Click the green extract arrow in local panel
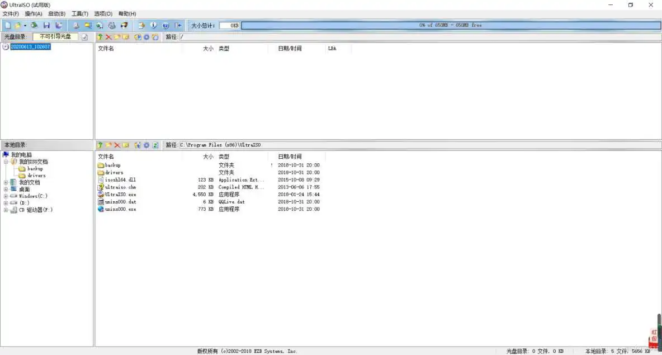The image size is (662, 355). (x=100, y=145)
